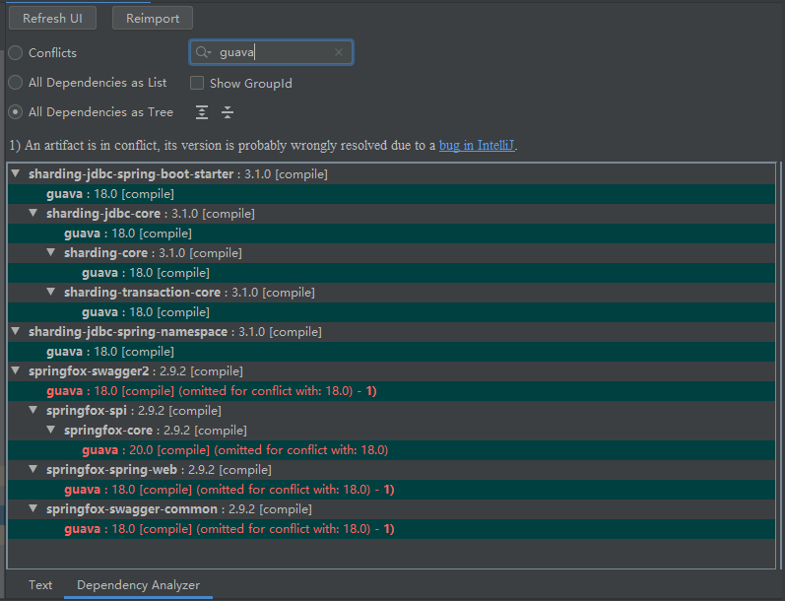The height and width of the screenshot is (601, 785).
Task: Collapse the sharding-jdbc-core node
Action: 33,213
